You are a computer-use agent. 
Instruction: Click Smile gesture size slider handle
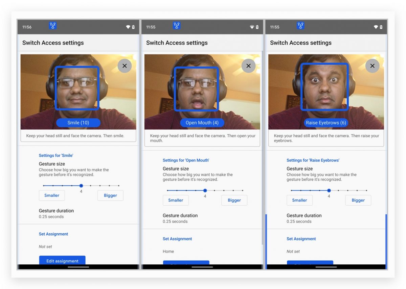click(x=81, y=186)
